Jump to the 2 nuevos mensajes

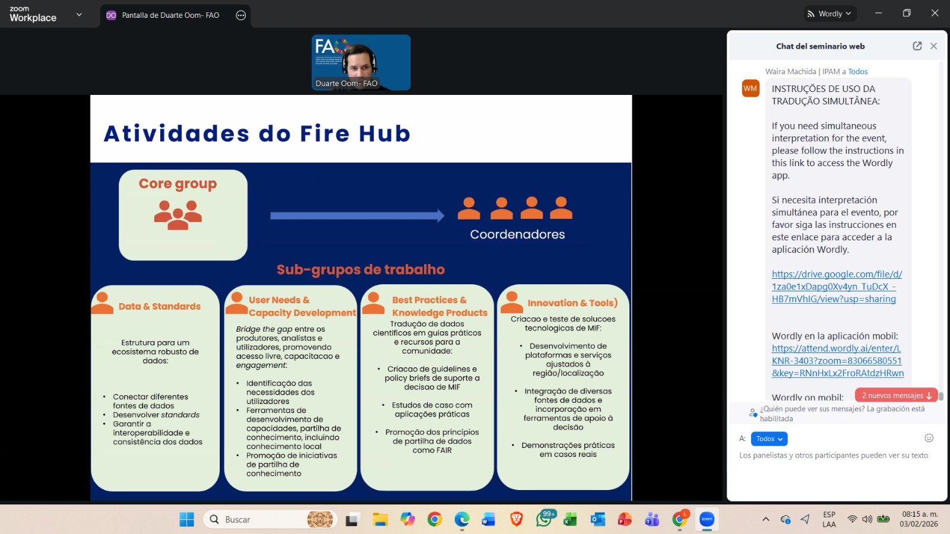point(896,395)
